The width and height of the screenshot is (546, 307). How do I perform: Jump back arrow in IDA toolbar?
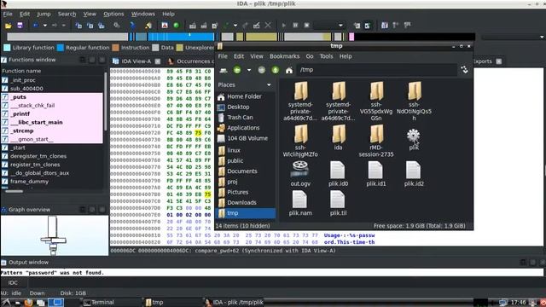pos(36,26)
